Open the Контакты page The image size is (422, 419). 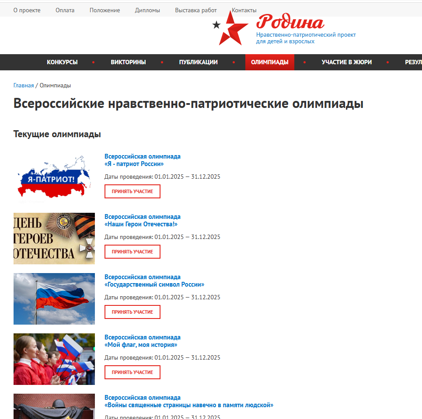pos(244,10)
